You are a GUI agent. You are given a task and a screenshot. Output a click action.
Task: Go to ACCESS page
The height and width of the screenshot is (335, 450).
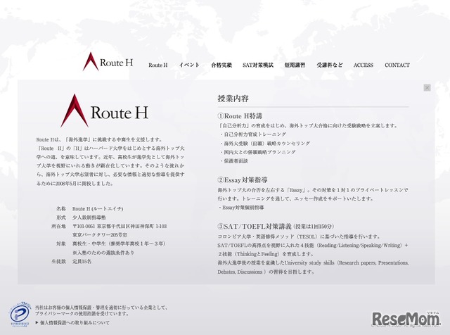click(x=363, y=65)
